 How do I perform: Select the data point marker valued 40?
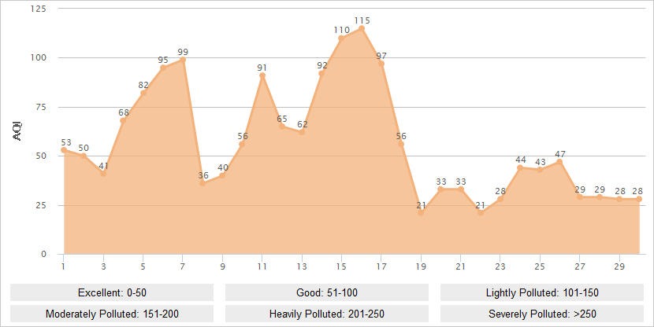pos(222,175)
